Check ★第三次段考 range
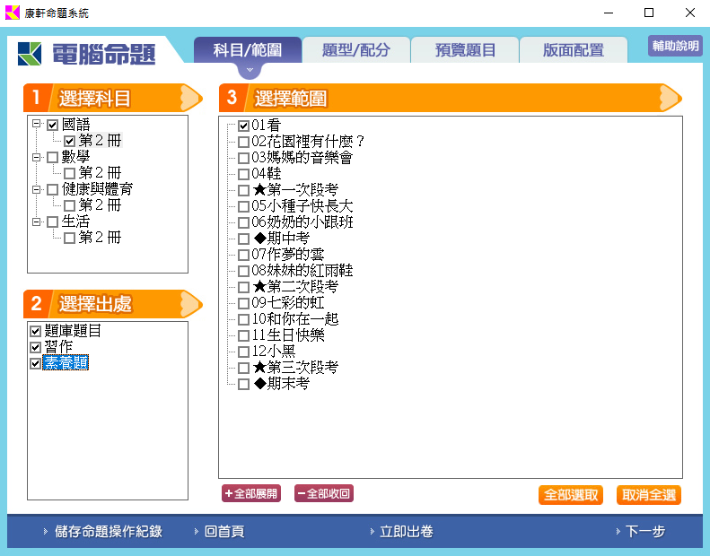This screenshot has width=710, height=556. (243, 368)
